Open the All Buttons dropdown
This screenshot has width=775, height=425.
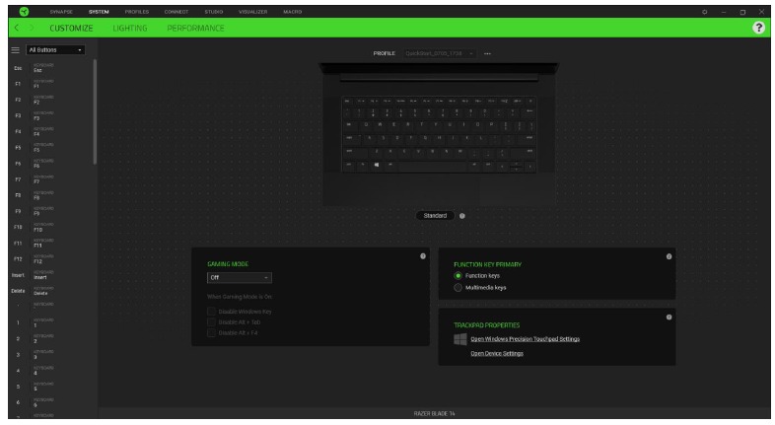point(55,50)
